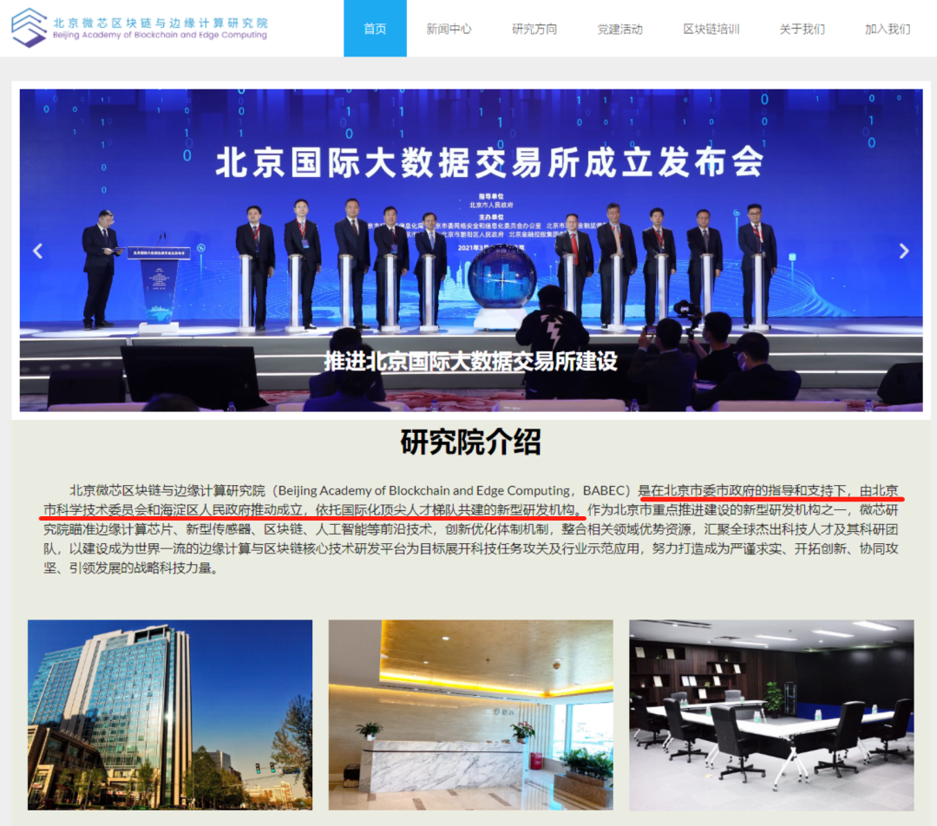The height and width of the screenshot is (826, 937).
Task: Show the previous carousel slide
Action: [37, 251]
